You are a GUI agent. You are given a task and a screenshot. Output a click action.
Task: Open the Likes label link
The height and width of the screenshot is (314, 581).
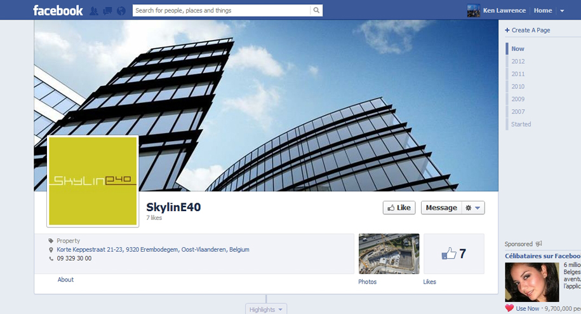click(429, 282)
